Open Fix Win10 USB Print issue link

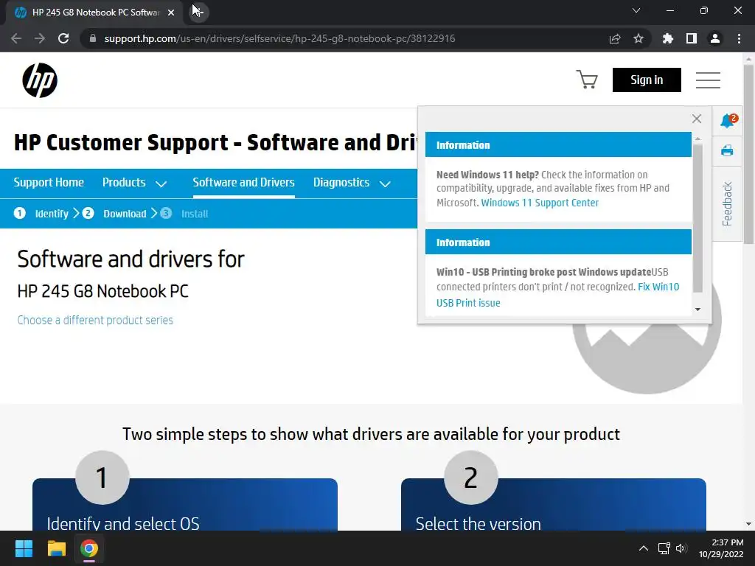(557, 295)
